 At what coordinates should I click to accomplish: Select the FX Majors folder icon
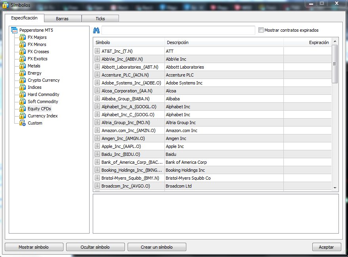23,38
